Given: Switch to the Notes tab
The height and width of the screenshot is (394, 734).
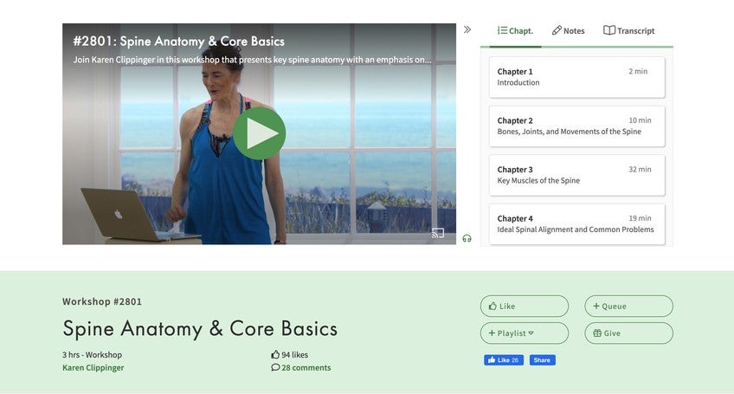Looking at the screenshot, I should (569, 30).
